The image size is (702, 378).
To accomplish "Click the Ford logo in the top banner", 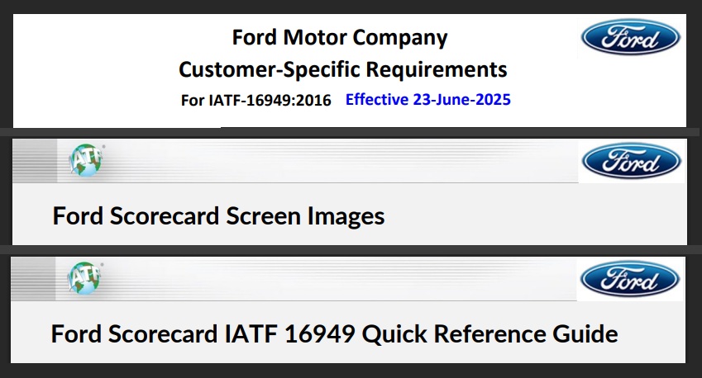I will (x=631, y=37).
